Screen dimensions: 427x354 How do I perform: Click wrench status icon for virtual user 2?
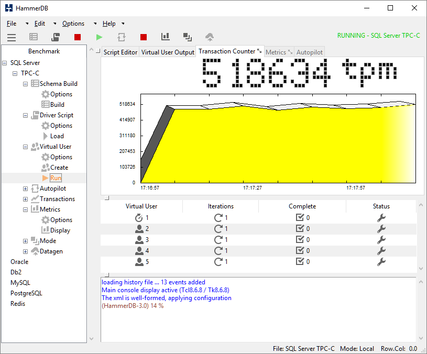point(381,229)
